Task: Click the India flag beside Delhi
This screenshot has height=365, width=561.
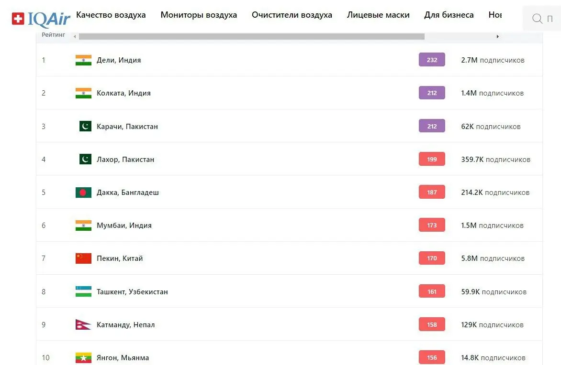Action: [x=83, y=60]
